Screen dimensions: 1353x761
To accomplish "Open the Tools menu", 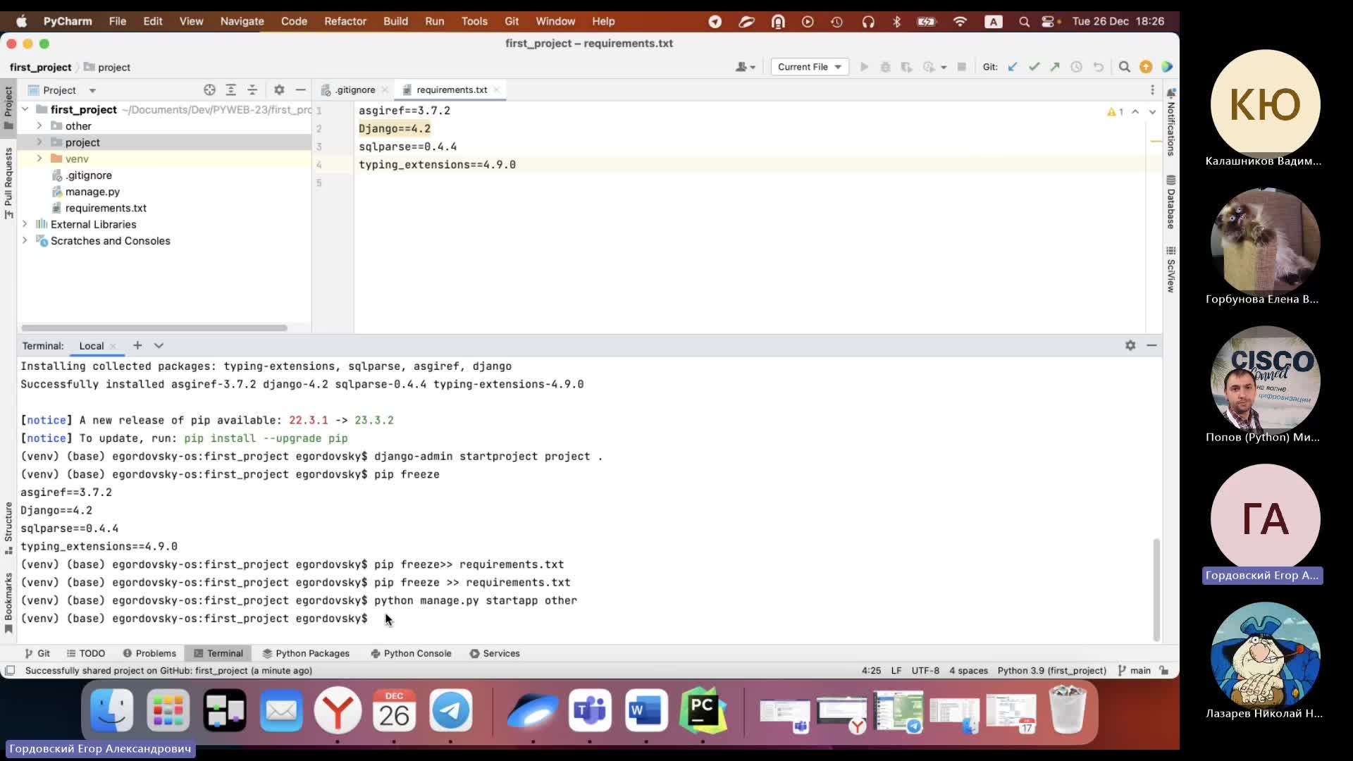I will tap(474, 21).
